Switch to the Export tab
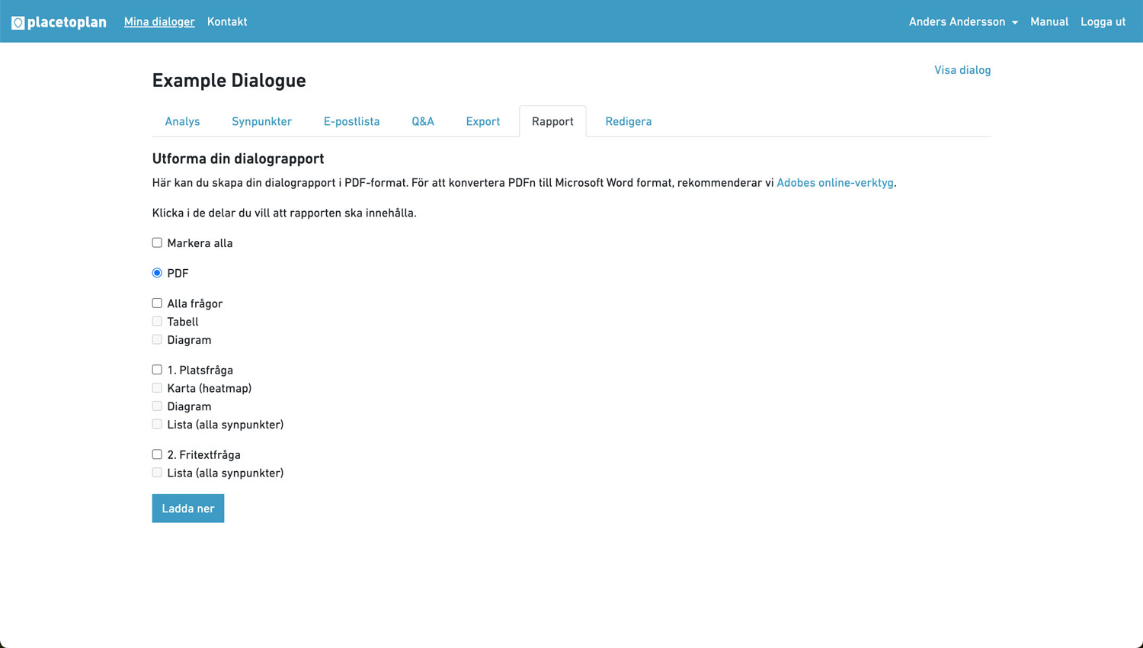Viewport: 1143px width, 648px height. pos(482,121)
